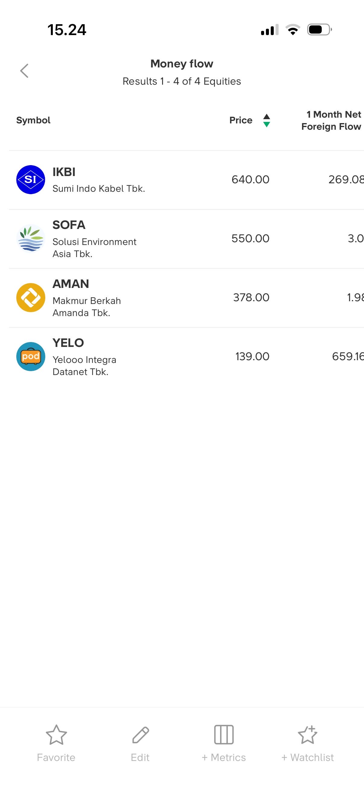
Task: Tap the battery status indicator
Action: coord(319,30)
